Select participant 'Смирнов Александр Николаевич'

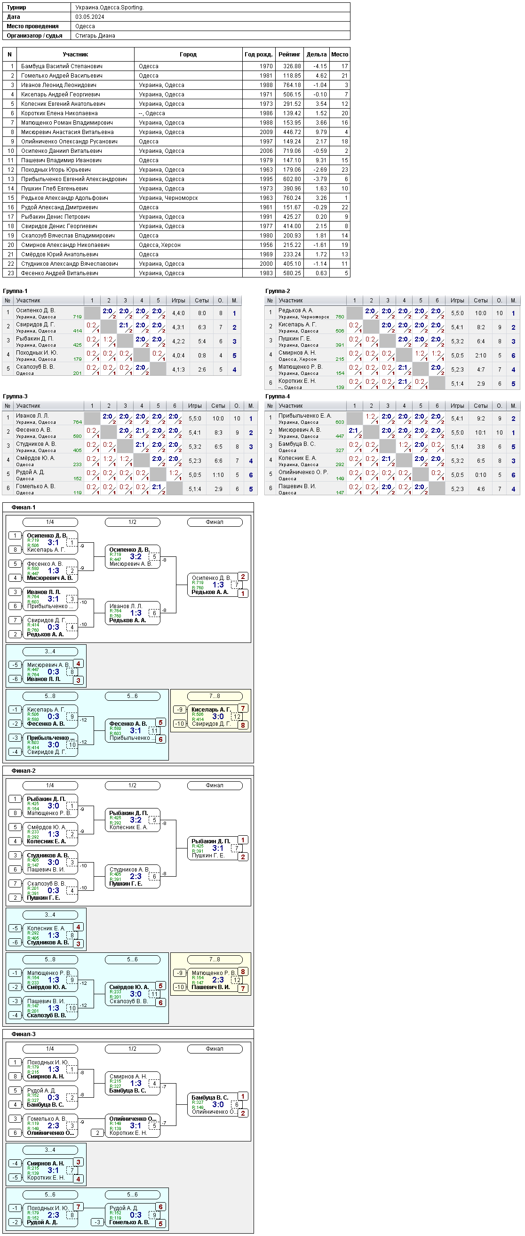[x=65, y=245]
